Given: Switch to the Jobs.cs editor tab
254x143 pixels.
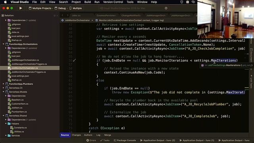Looking at the screenshot, I should [x=76, y=15].
